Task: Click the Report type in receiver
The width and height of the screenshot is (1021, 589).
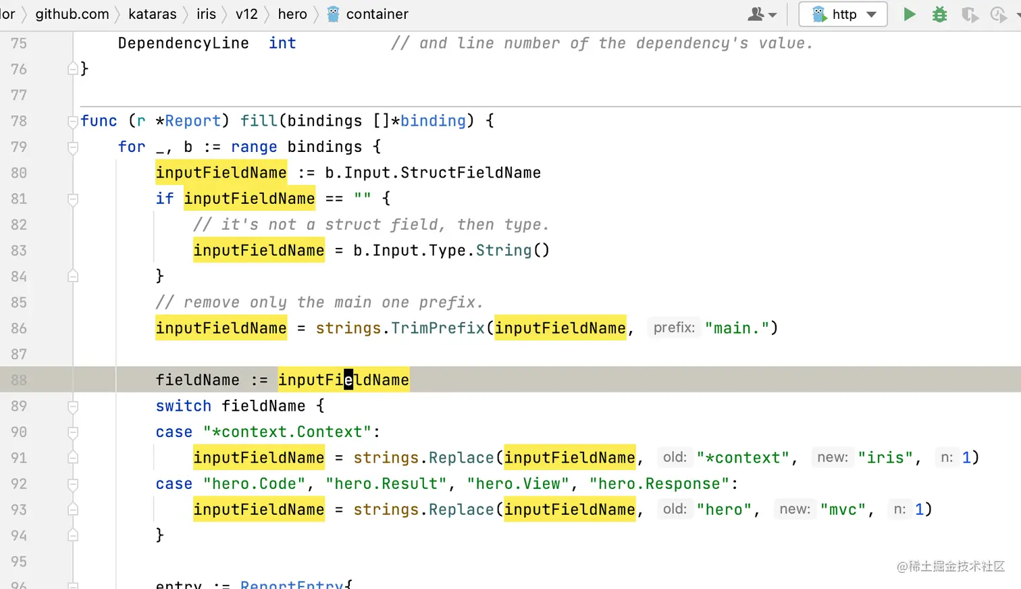Action: click(193, 121)
